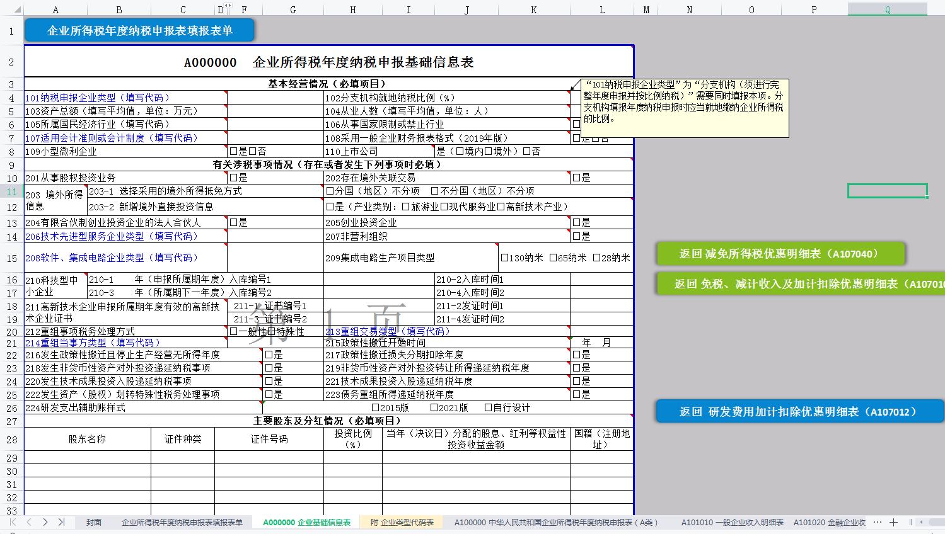The width and height of the screenshot is (945, 534).
Task: Open the ellipsis to list all sheets
Action: pos(878,522)
